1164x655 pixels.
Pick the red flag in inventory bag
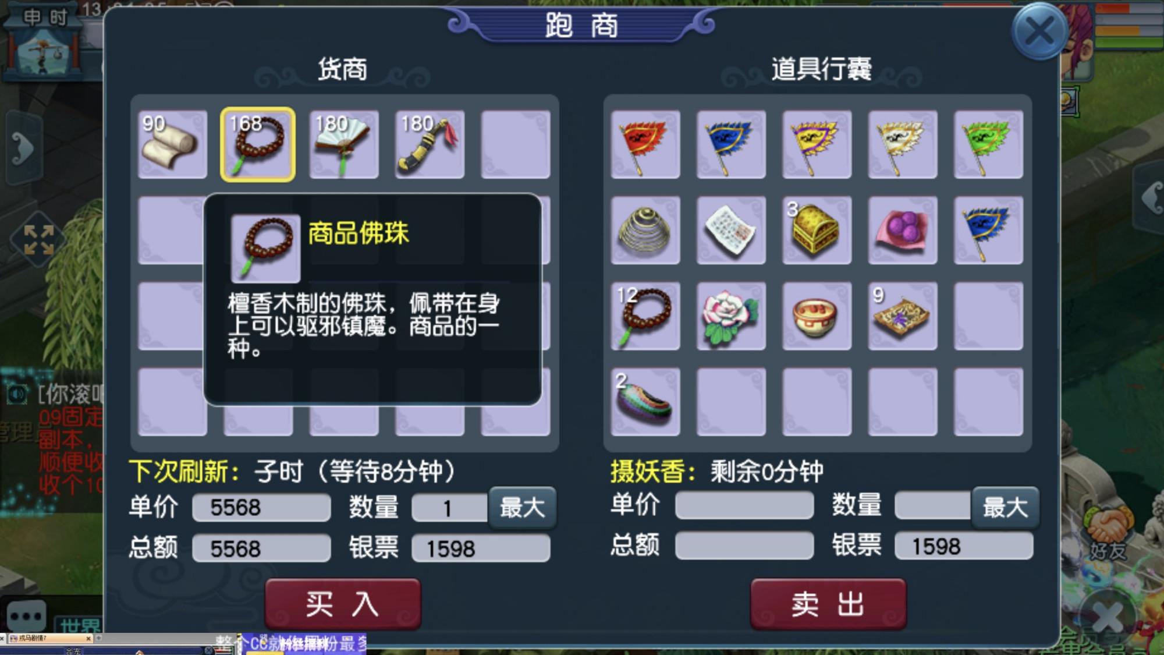(645, 144)
